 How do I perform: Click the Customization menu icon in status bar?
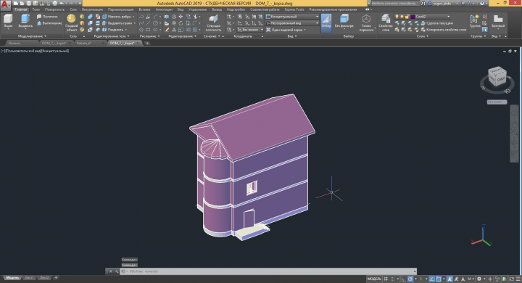tap(518, 279)
